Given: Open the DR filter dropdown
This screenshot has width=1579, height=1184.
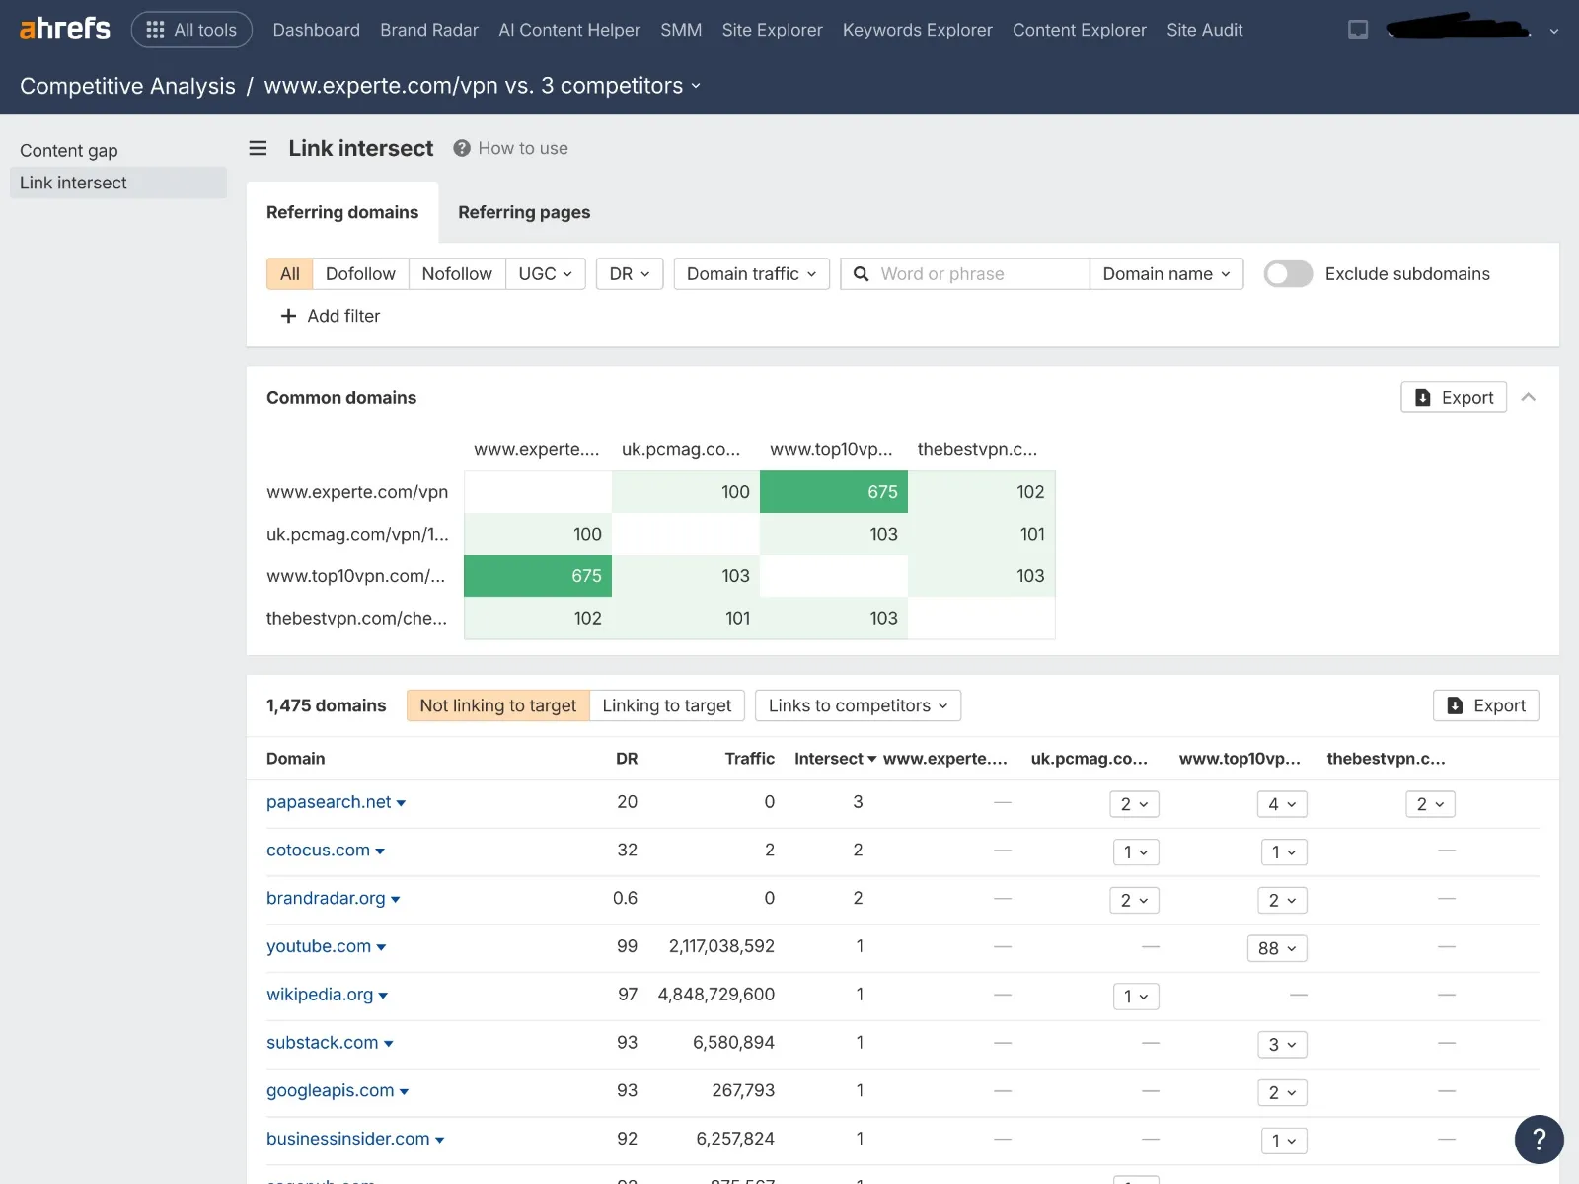Looking at the screenshot, I should [x=630, y=273].
